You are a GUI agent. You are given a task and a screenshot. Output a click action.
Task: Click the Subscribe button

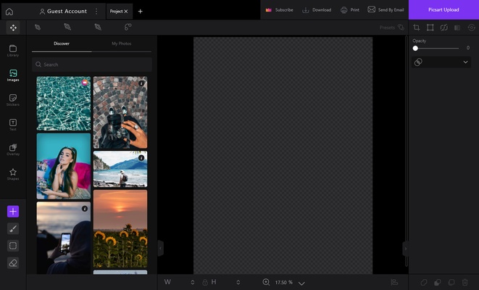point(280,10)
